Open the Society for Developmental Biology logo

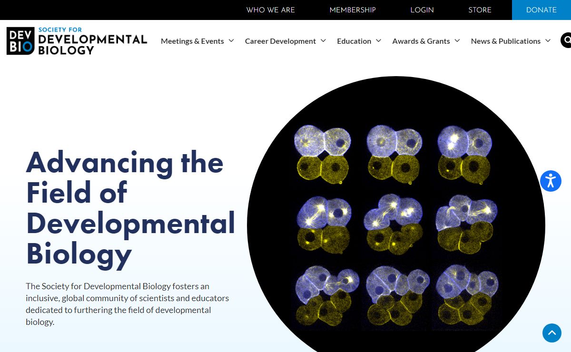click(x=77, y=41)
